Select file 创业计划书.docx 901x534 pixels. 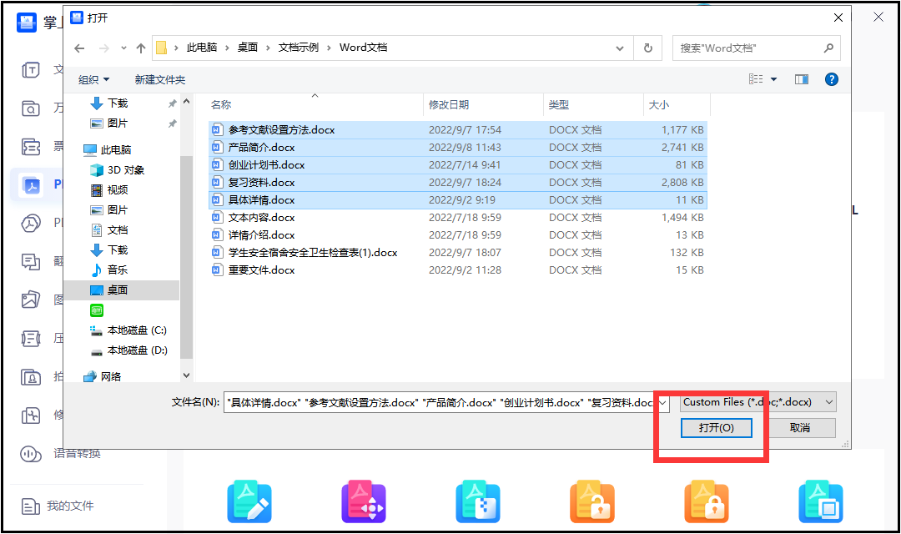tap(457, 165)
